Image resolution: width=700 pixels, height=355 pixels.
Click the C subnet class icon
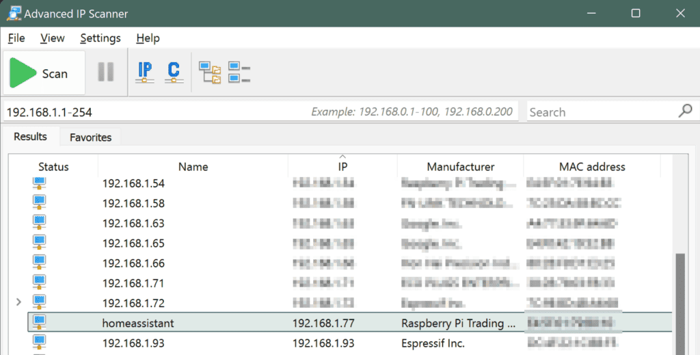(x=174, y=72)
